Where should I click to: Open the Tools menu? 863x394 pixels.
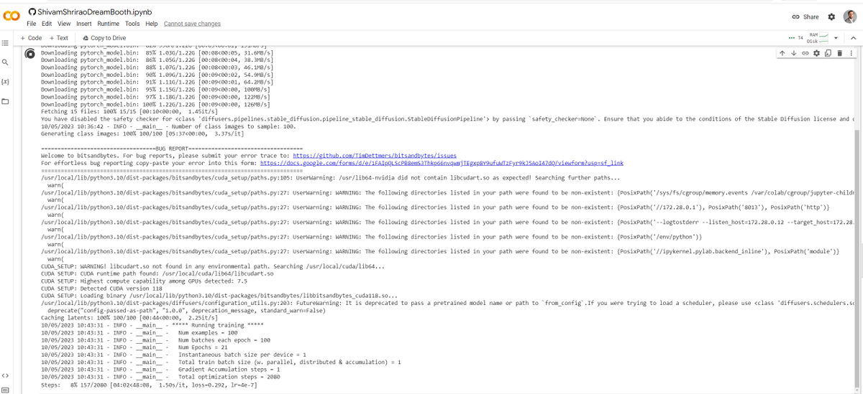click(132, 24)
